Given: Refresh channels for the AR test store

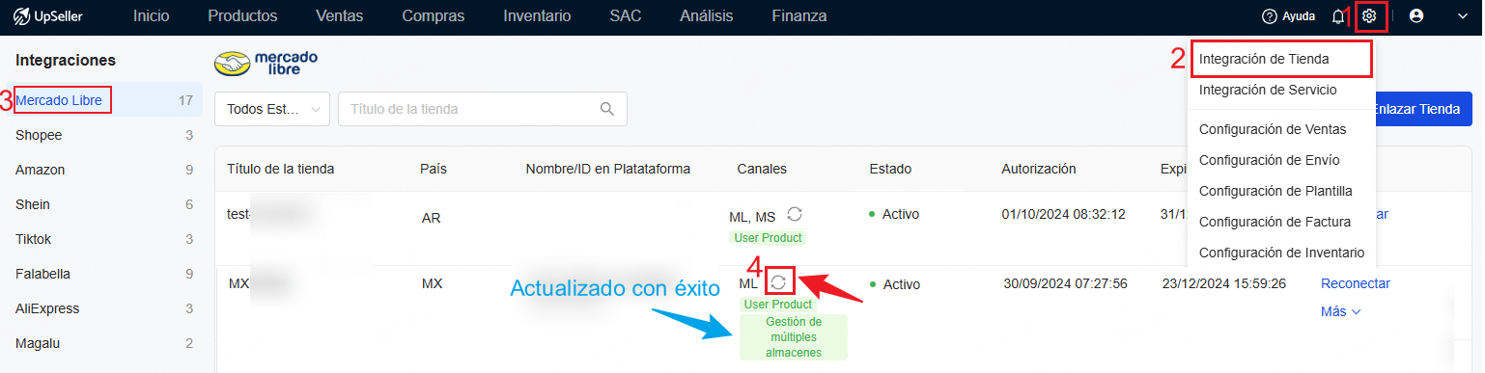Looking at the screenshot, I should pyautogui.click(x=795, y=214).
